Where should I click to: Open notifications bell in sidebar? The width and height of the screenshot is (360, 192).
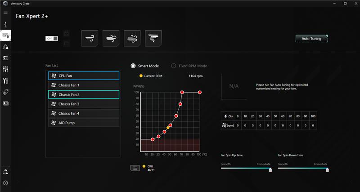[5, 172]
